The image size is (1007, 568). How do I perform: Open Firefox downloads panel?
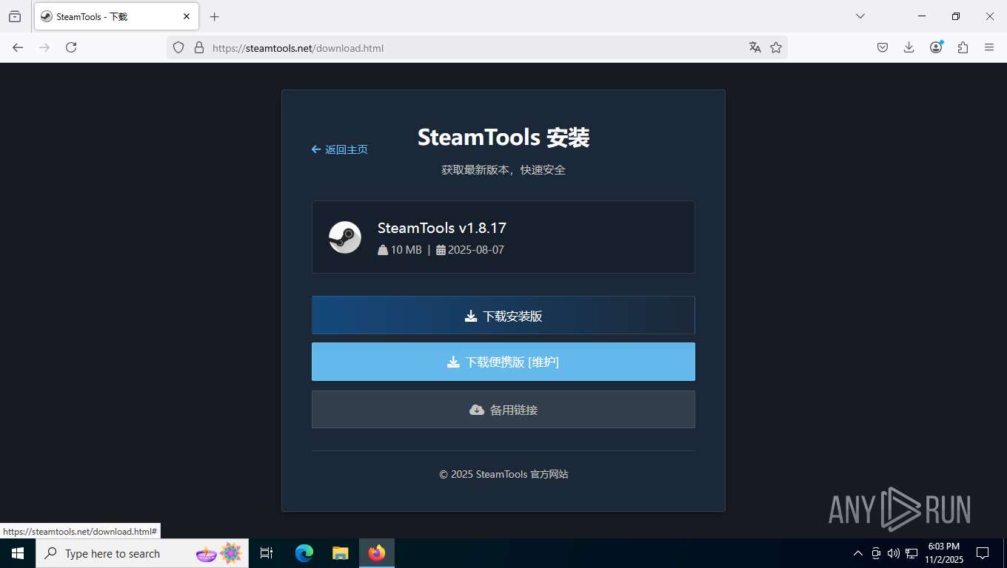909,47
